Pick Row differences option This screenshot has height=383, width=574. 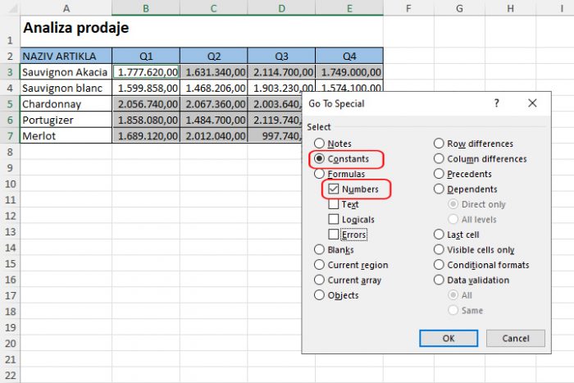coord(439,144)
